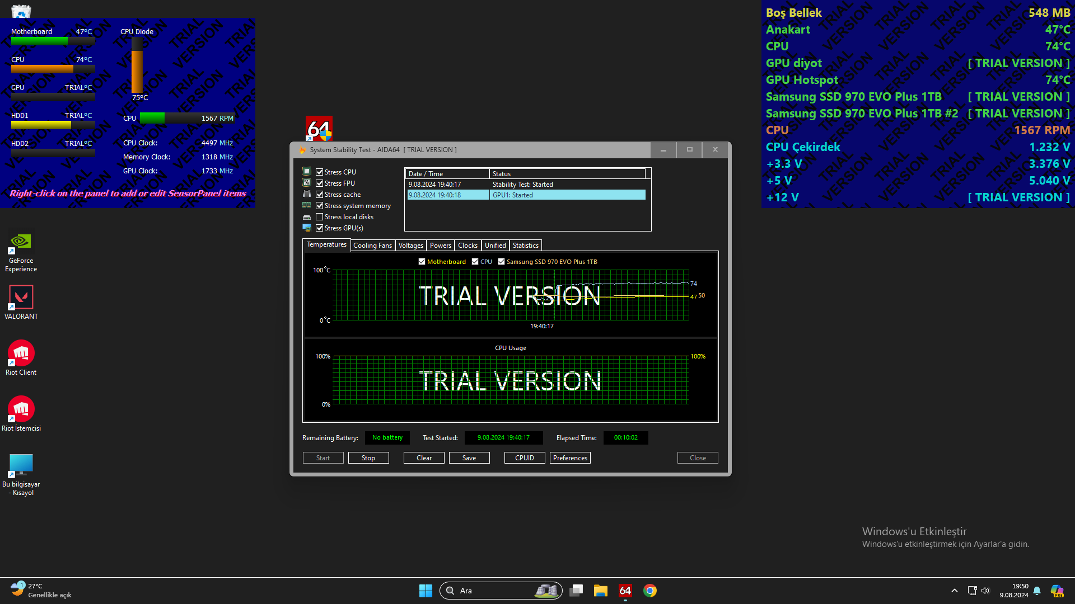
Task: Uncheck Stress CPU checkbox
Action: pos(320,172)
